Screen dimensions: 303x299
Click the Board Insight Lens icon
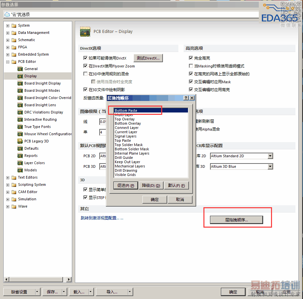[x=20, y=105]
